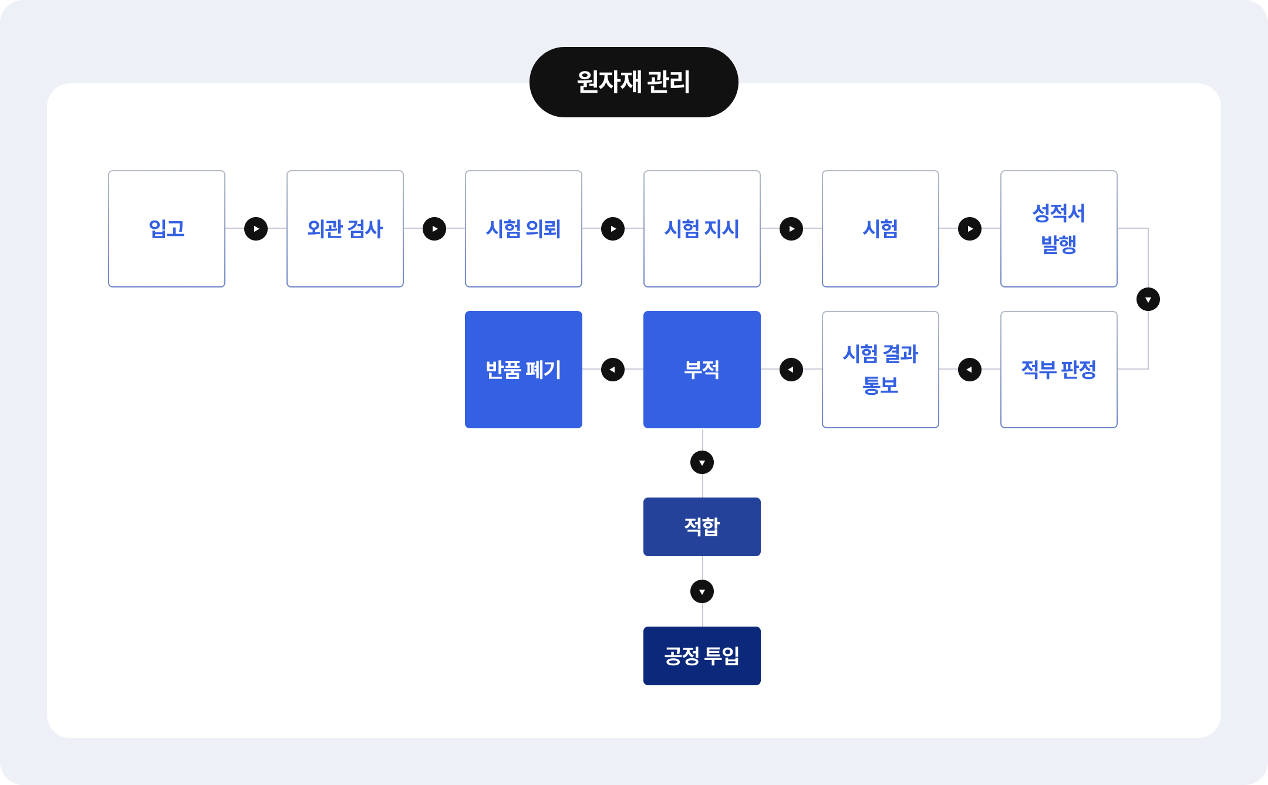Image resolution: width=1268 pixels, height=785 pixels.
Task: Click the 성적서 발행 step box
Action: (x=1059, y=229)
